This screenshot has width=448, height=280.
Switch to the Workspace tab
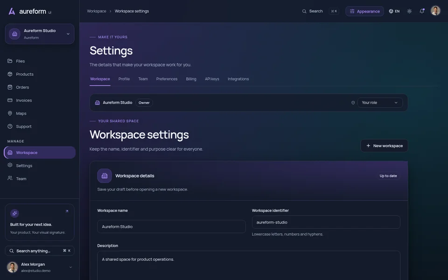(100, 79)
